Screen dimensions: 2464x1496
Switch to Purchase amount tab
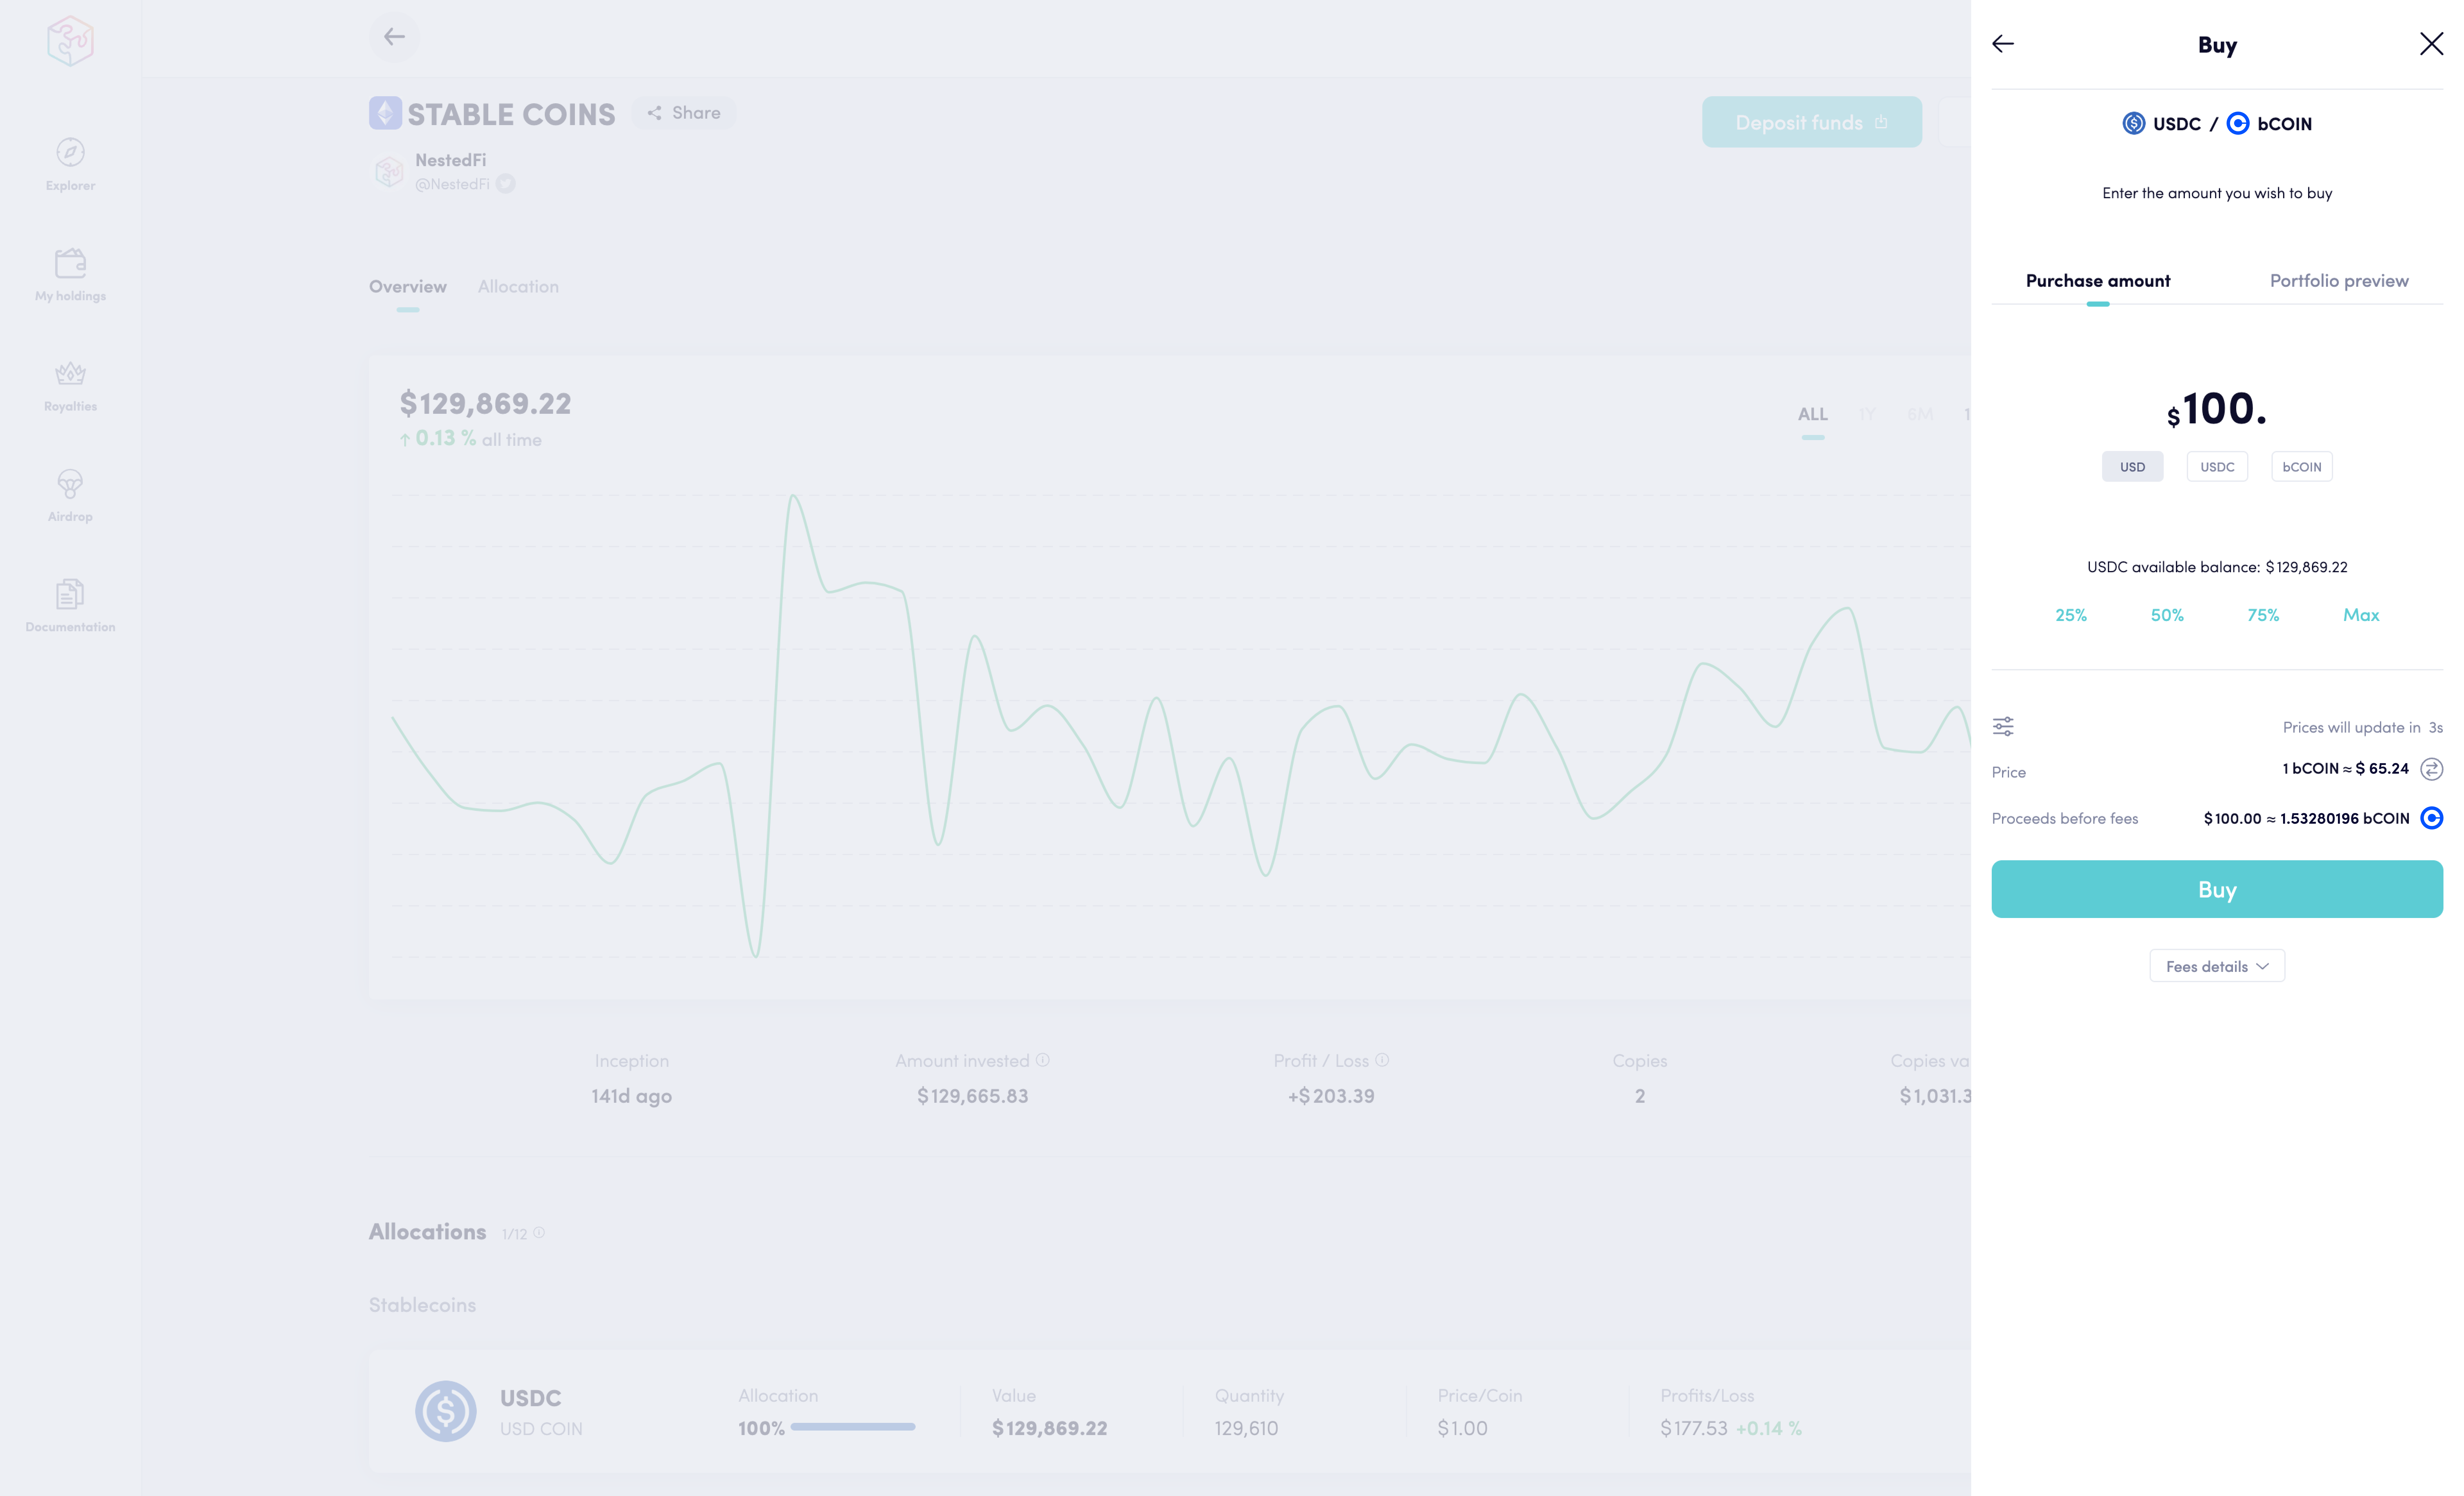pyautogui.click(x=2098, y=281)
